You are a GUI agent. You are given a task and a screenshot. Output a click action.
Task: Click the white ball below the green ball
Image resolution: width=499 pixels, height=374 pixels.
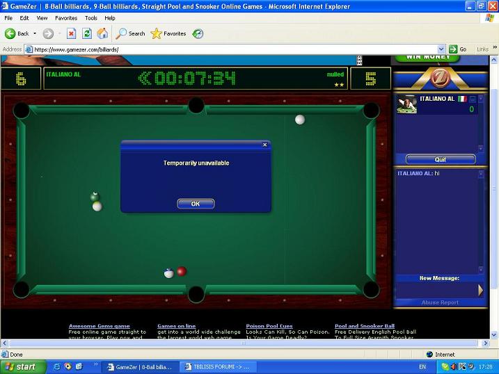click(x=97, y=206)
